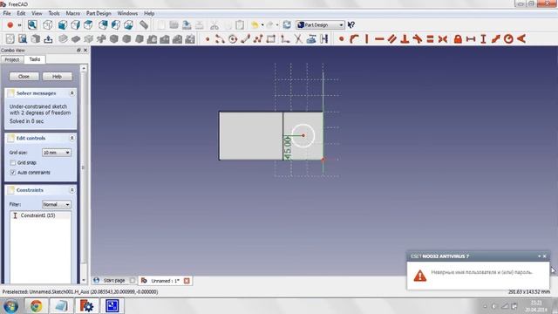The image size is (558, 314).
Task: Open the Macro menu
Action: (73, 13)
